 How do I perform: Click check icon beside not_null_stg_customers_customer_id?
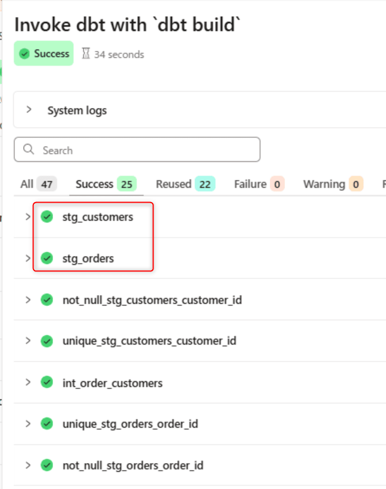tap(47, 300)
